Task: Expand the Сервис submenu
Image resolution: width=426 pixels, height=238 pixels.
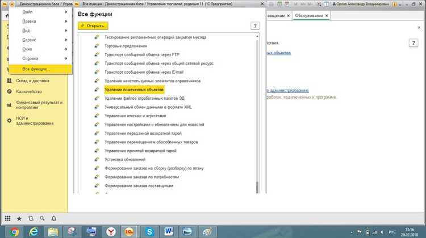Action: tap(41, 40)
